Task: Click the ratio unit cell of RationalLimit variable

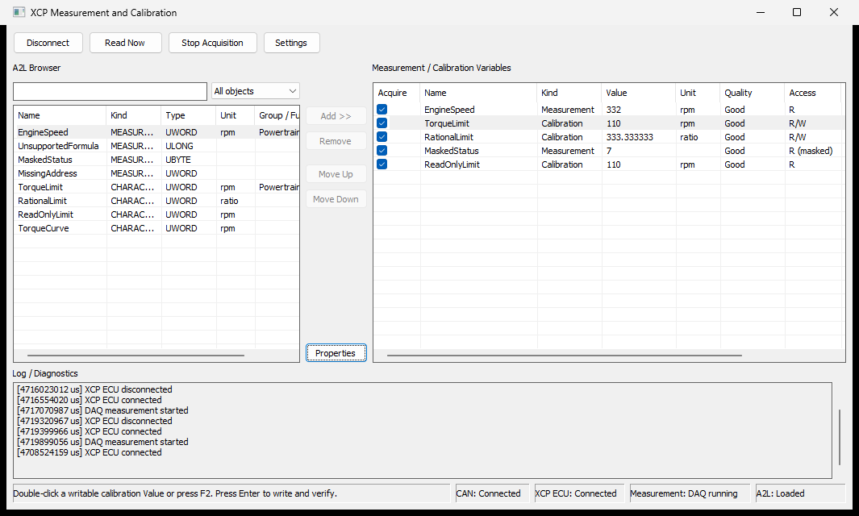Action: [698, 137]
